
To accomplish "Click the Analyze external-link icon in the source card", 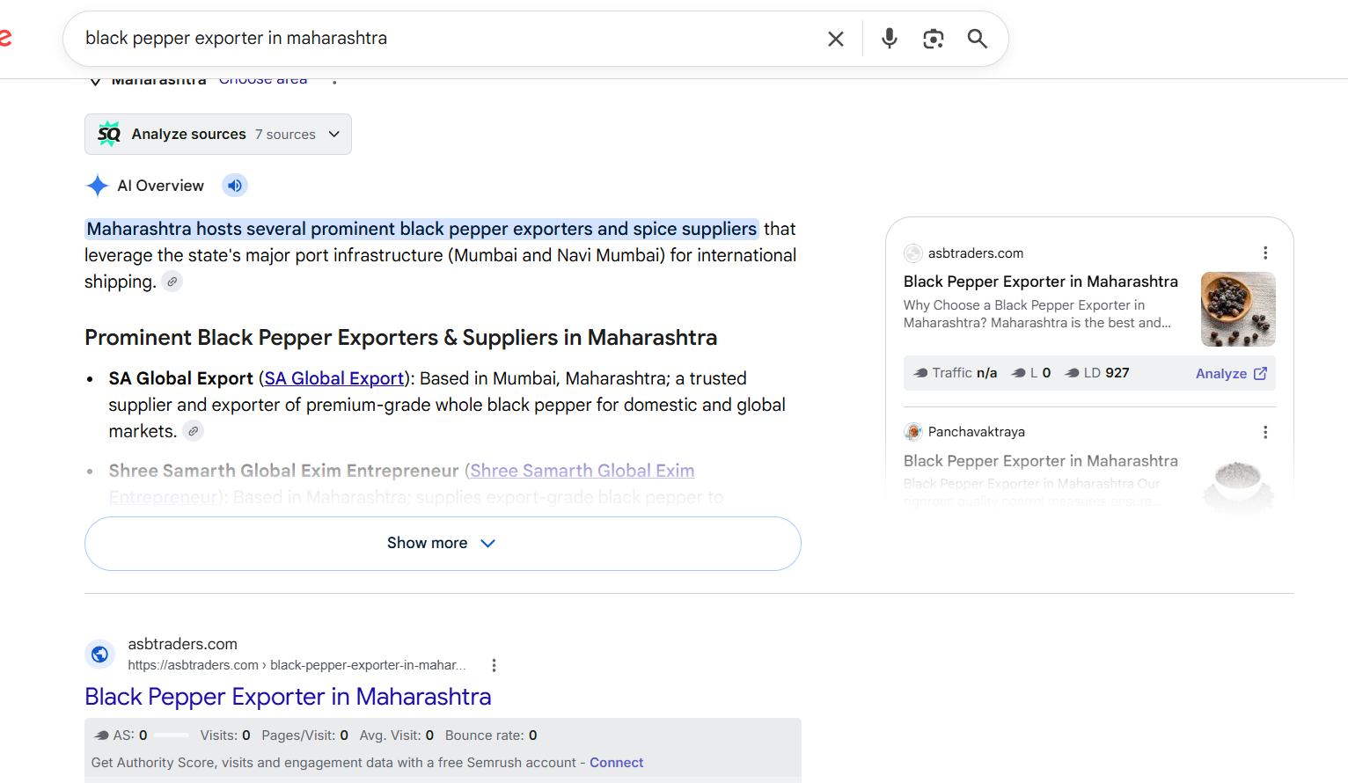I will pos(1260,374).
